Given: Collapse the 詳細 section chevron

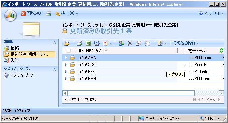Looking at the screenshot, I should tap(55, 42).
